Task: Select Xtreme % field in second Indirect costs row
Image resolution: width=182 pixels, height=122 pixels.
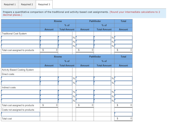Action: tap(65, 96)
